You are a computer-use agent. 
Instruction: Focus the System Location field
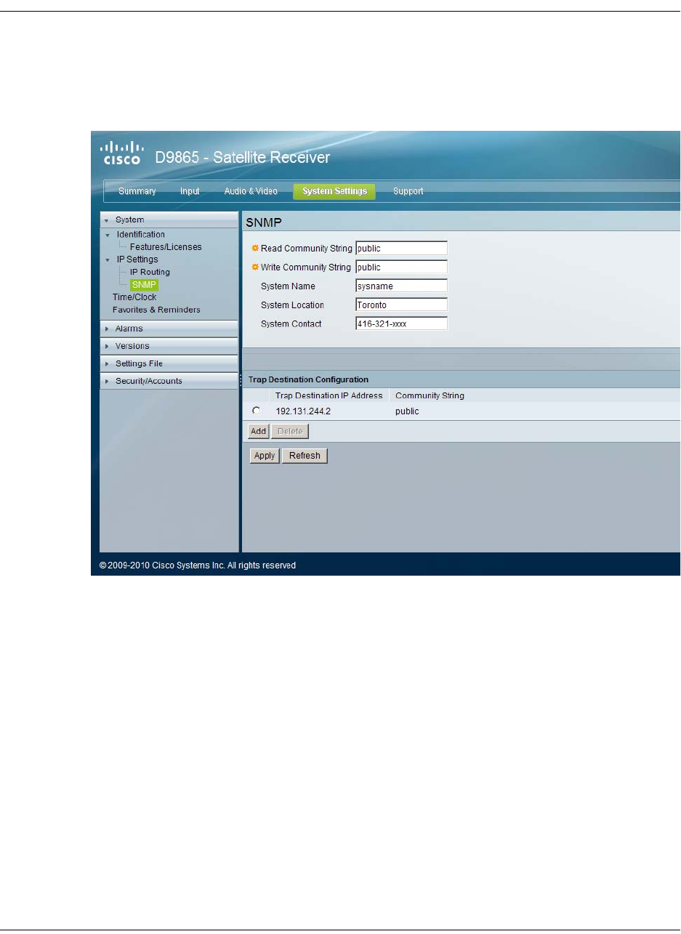(401, 305)
